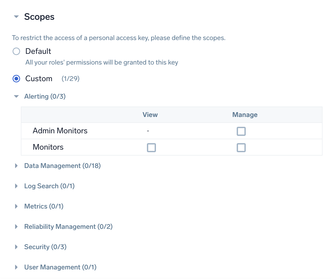Enable Manage permission for Monitors
The width and height of the screenshot is (331, 279).
coord(241,147)
